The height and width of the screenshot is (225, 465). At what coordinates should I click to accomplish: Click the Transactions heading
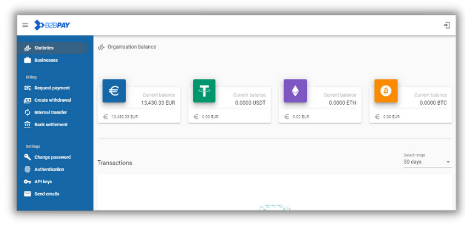115,163
